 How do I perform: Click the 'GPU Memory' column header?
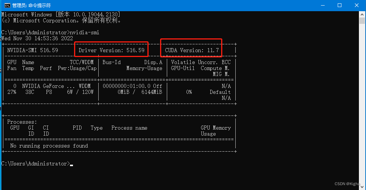click(216, 128)
